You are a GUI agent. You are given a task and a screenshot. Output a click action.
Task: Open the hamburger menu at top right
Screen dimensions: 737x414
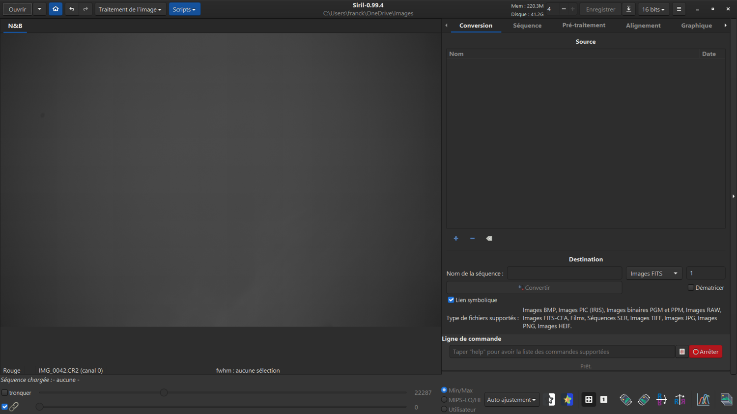click(679, 9)
